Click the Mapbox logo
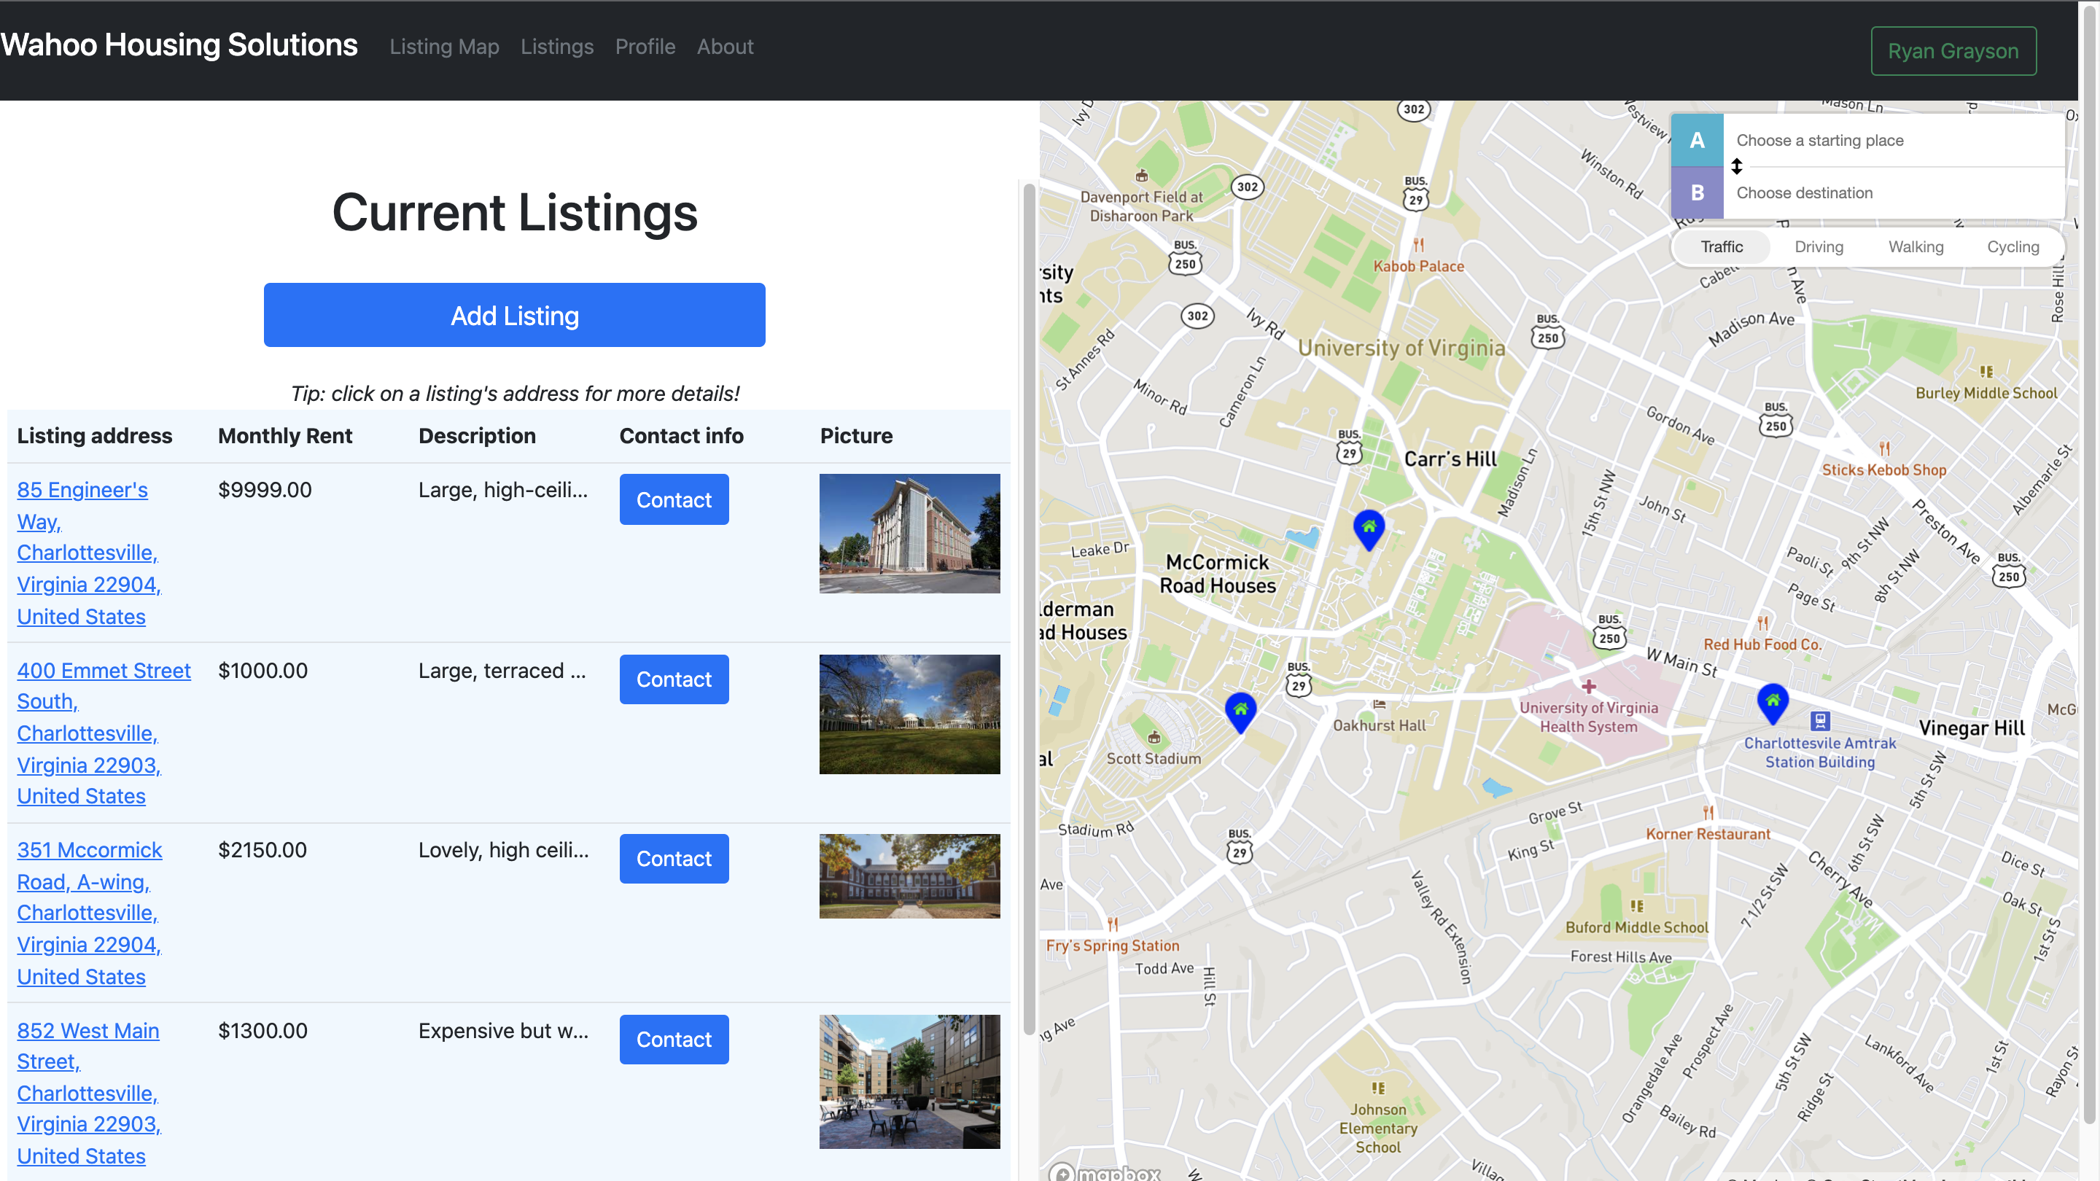The image size is (2100, 1181). 1105,1173
